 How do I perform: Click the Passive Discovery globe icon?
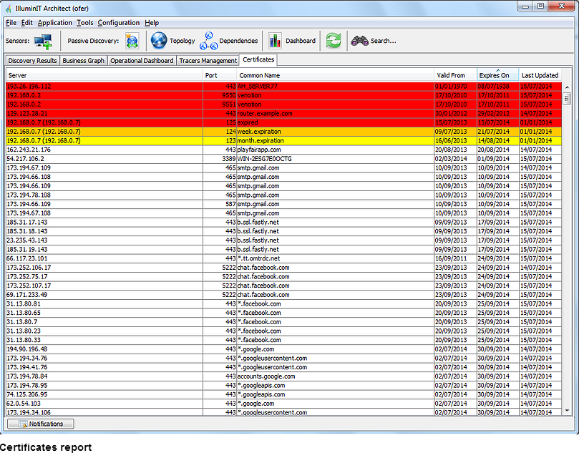pos(132,41)
